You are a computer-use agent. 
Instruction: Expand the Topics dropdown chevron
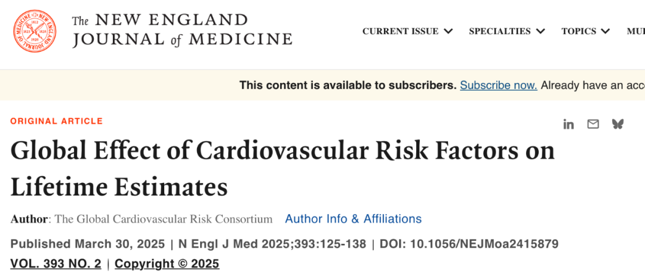(606, 32)
